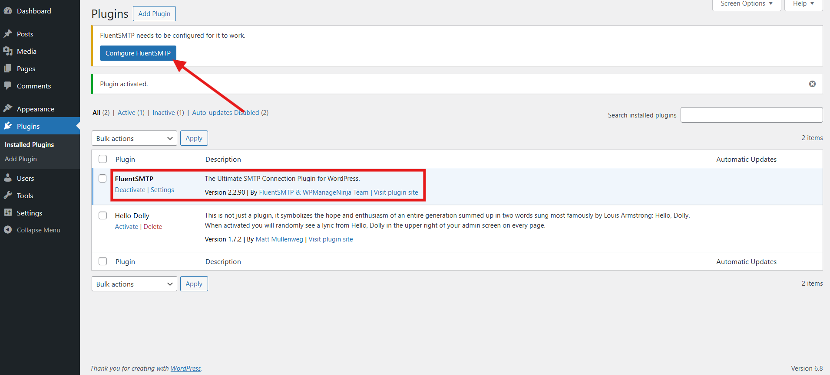Filter plugins by Active
The width and height of the screenshot is (830, 375).
pos(126,113)
